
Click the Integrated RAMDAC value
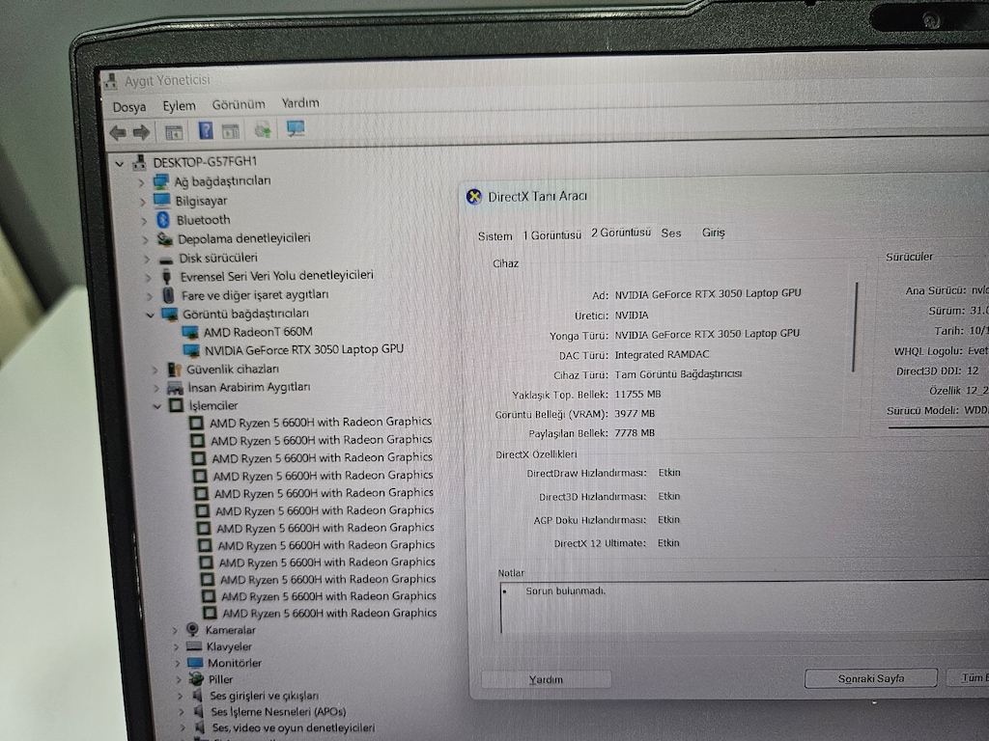point(662,355)
